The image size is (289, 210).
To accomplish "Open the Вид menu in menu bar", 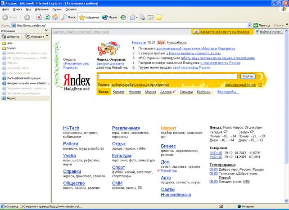I will click(28, 9).
